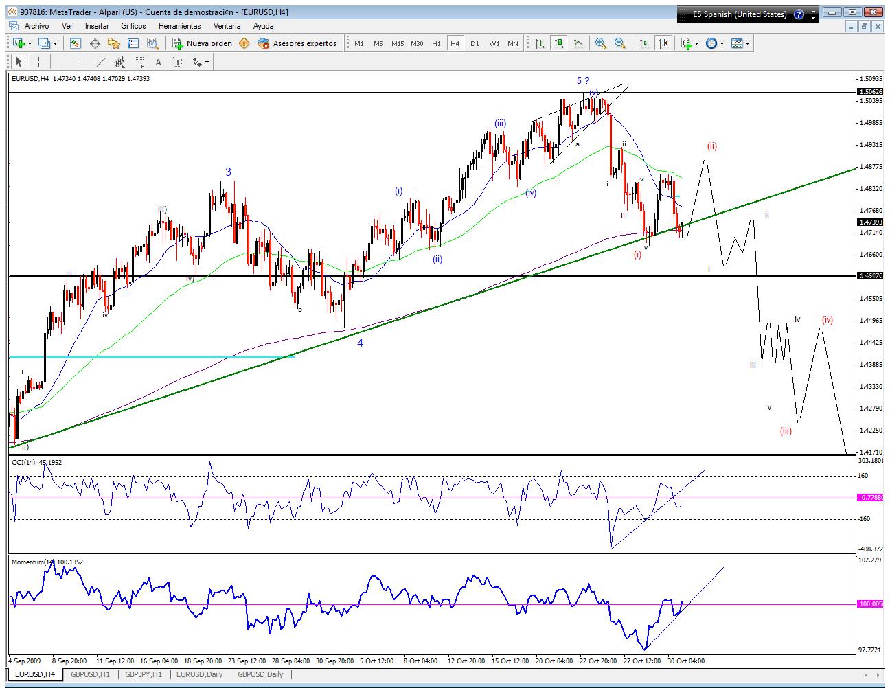
Task: Toggle the M15 timeframe button
Action: (x=398, y=43)
